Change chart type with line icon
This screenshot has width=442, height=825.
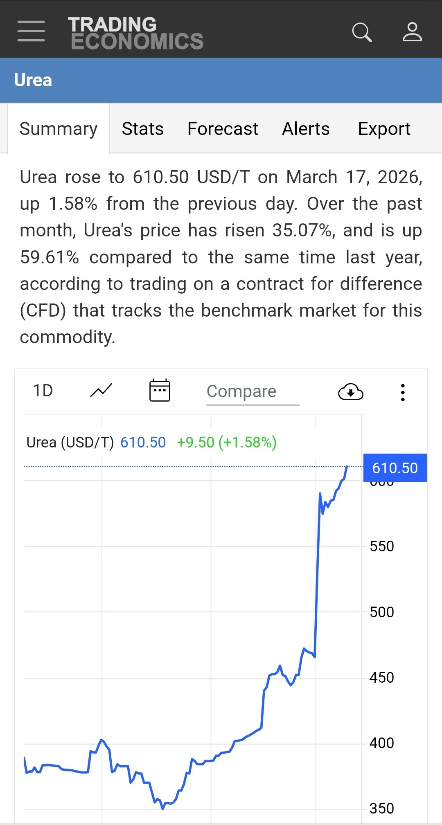(101, 391)
